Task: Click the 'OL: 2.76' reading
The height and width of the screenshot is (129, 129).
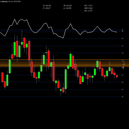Action: 88,11
